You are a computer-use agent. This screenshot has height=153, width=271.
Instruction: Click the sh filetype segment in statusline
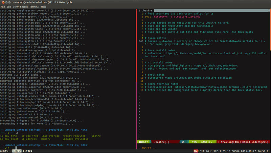pos(183,142)
